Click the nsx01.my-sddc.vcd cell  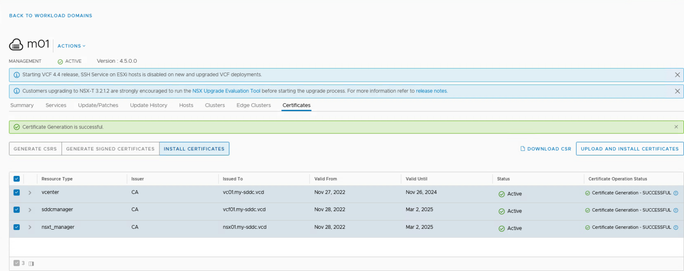[245, 227]
